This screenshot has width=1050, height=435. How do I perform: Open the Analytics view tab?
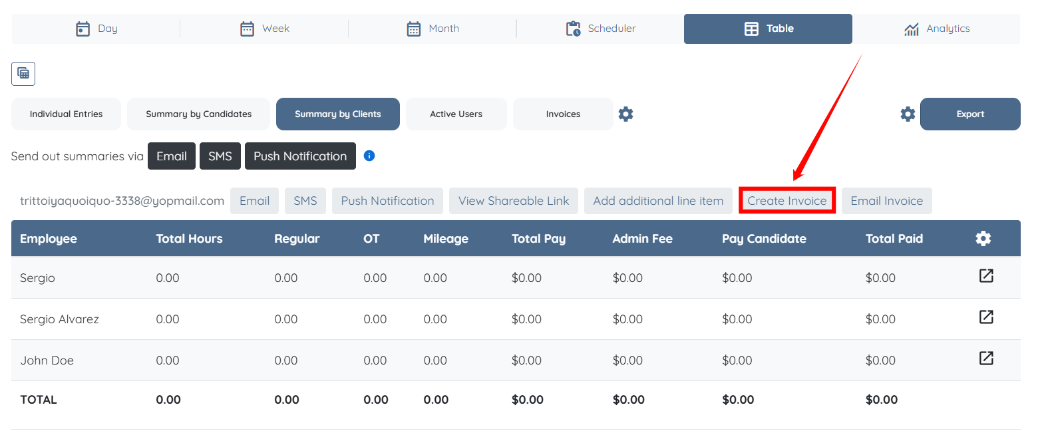pyautogui.click(x=936, y=29)
